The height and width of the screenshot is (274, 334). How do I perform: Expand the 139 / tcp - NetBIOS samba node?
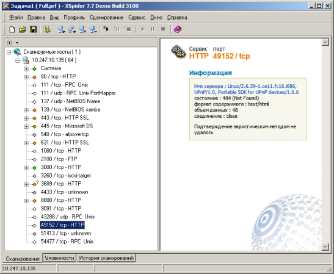tap(26, 110)
